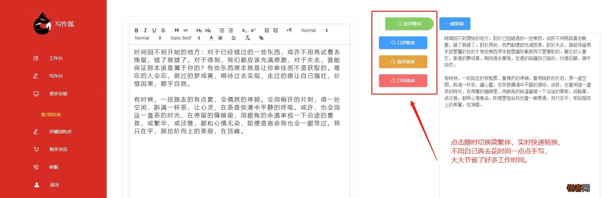Increase paragraph indent

point(276,30)
